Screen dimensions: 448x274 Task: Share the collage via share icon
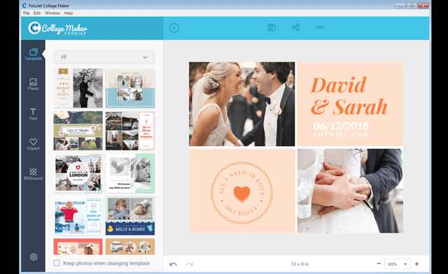pyautogui.click(x=295, y=27)
